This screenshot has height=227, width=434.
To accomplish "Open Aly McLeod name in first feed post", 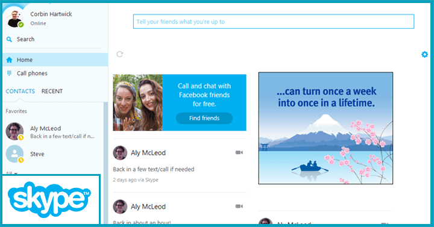I will pos(148,153).
